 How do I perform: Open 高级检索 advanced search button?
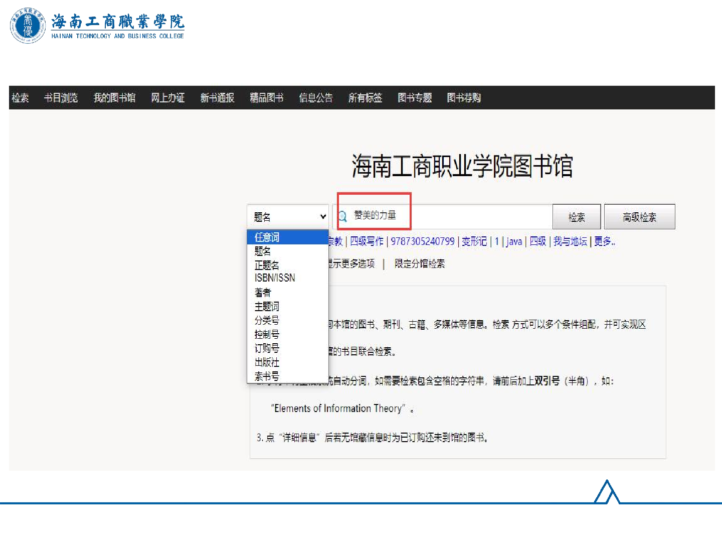pos(639,217)
